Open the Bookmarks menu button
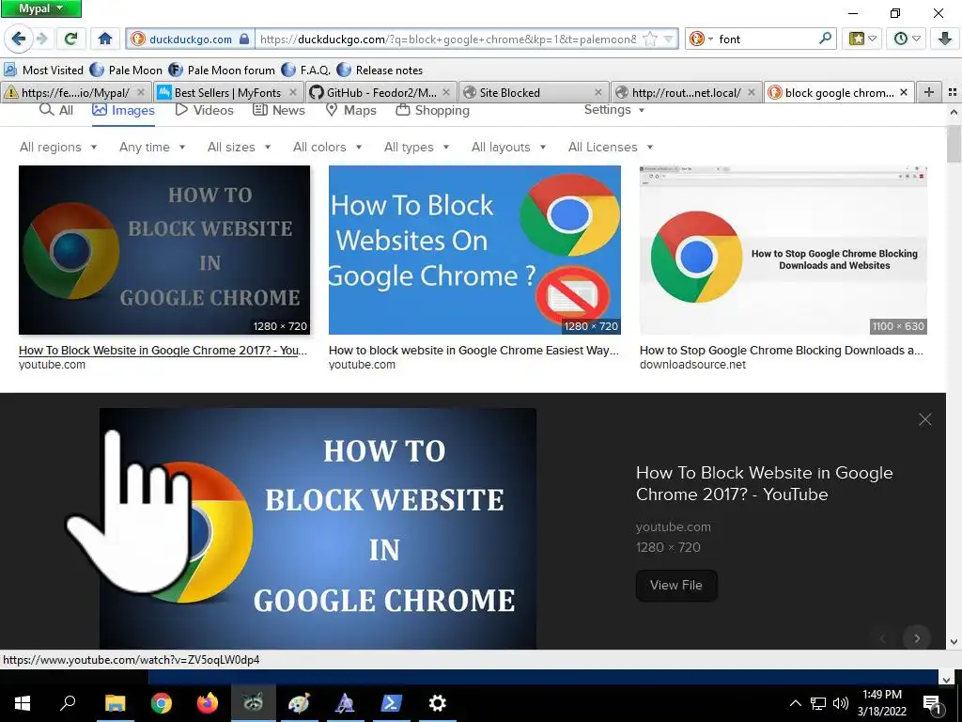This screenshot has height=722, width=962. point(862,39)
